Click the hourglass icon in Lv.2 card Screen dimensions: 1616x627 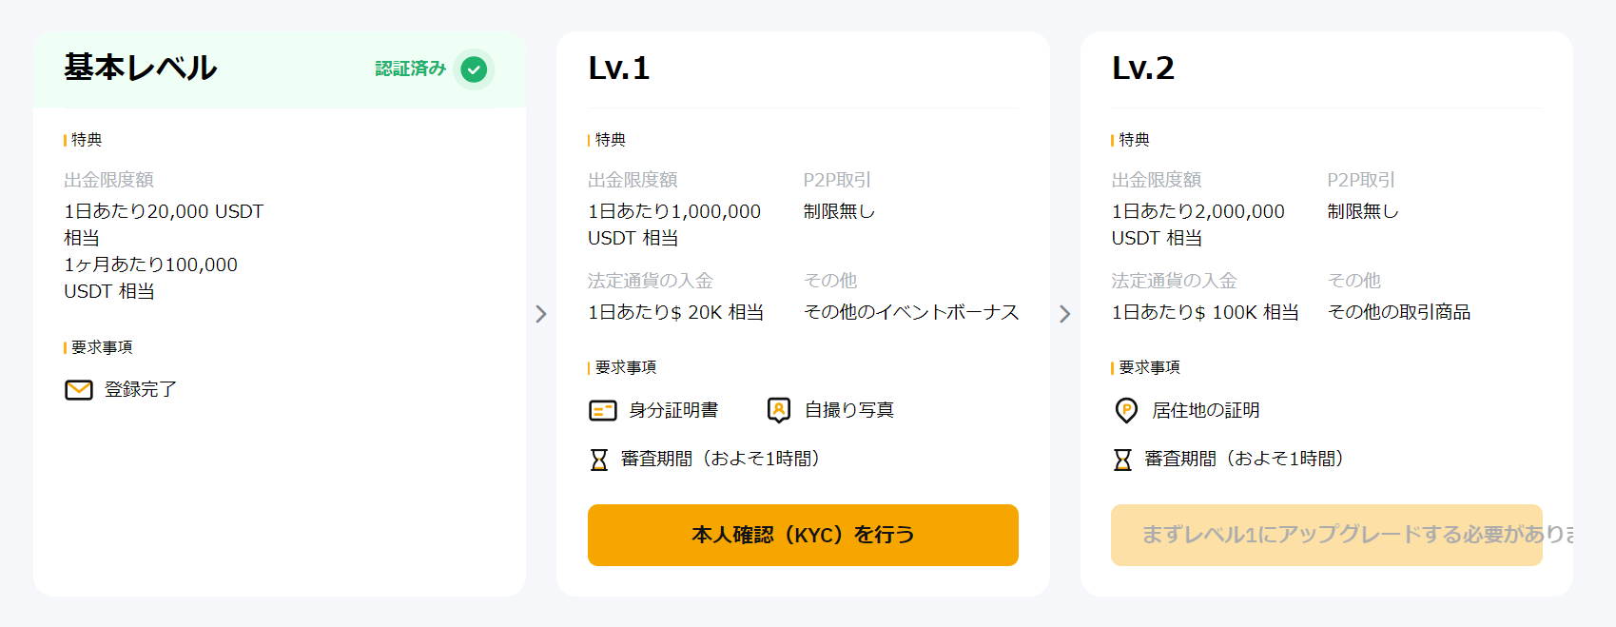pos(1123,460)
